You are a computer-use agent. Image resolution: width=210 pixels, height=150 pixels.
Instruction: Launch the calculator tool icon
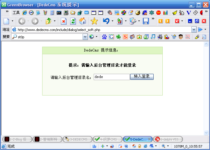point(52,13)
